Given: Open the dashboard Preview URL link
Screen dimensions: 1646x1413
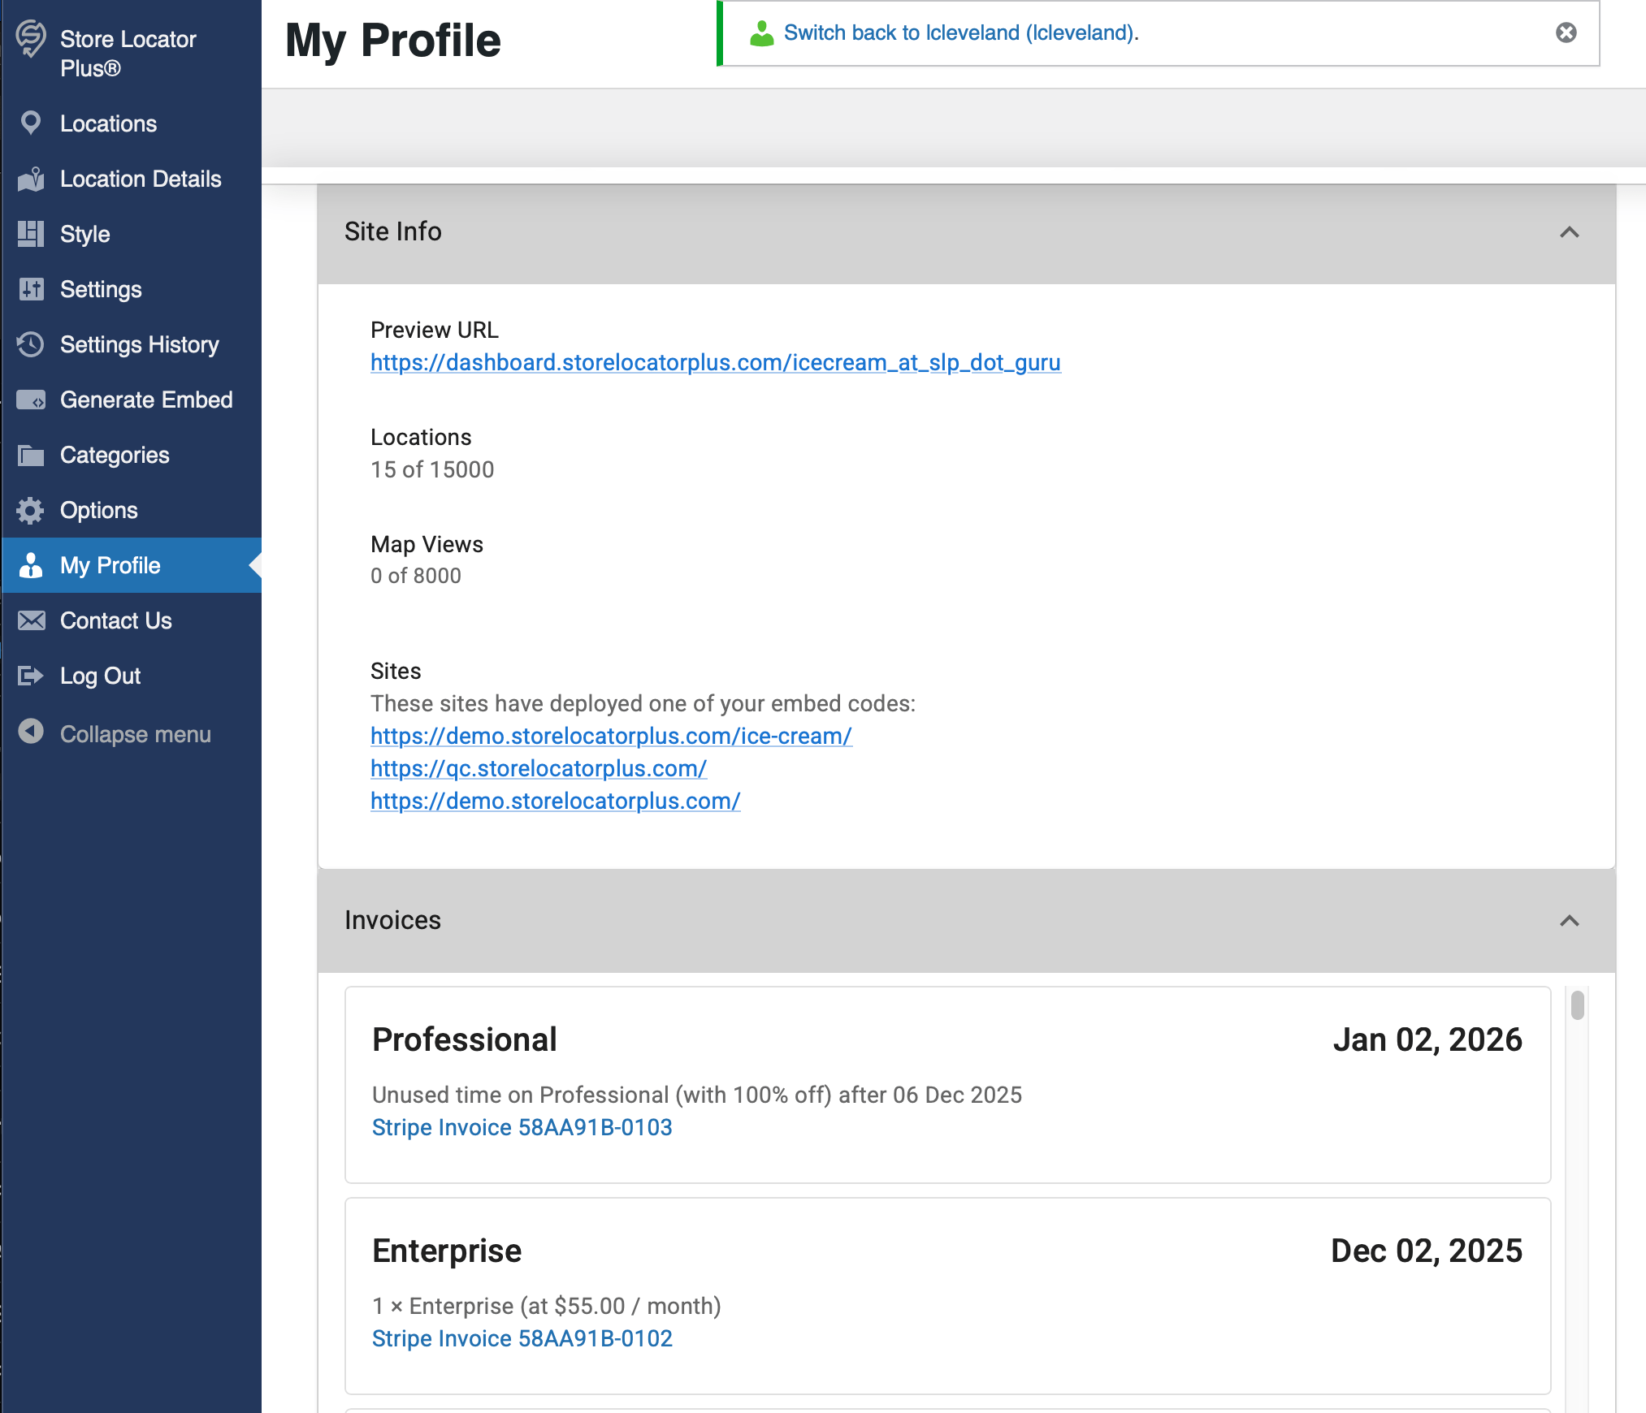Looking at the screenshot, I should (715, 362).
